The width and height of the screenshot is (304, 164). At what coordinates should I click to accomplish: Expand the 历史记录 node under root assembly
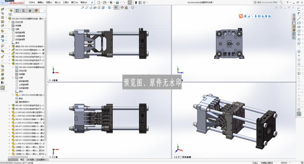tap(9, 22)
